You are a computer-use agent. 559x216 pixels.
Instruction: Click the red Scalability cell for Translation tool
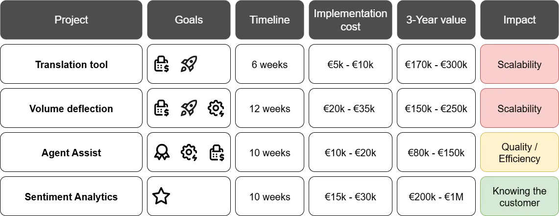[519, 65]
